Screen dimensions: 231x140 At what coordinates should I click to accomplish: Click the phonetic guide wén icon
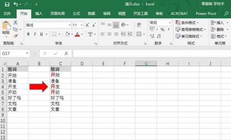pyautogui.click(x=90, y=34)
